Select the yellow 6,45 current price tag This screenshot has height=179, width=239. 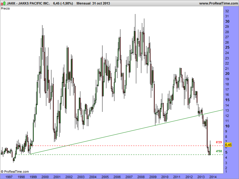[x=228, y=145]
